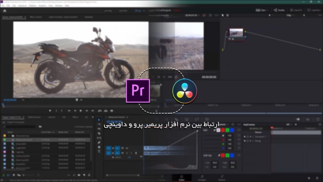Open the Media Browser tab

(x=34, y=117)
